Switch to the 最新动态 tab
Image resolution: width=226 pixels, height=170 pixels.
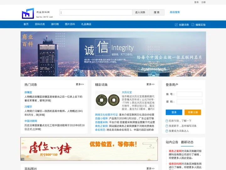pyautogui.click(x=187, y=142)
